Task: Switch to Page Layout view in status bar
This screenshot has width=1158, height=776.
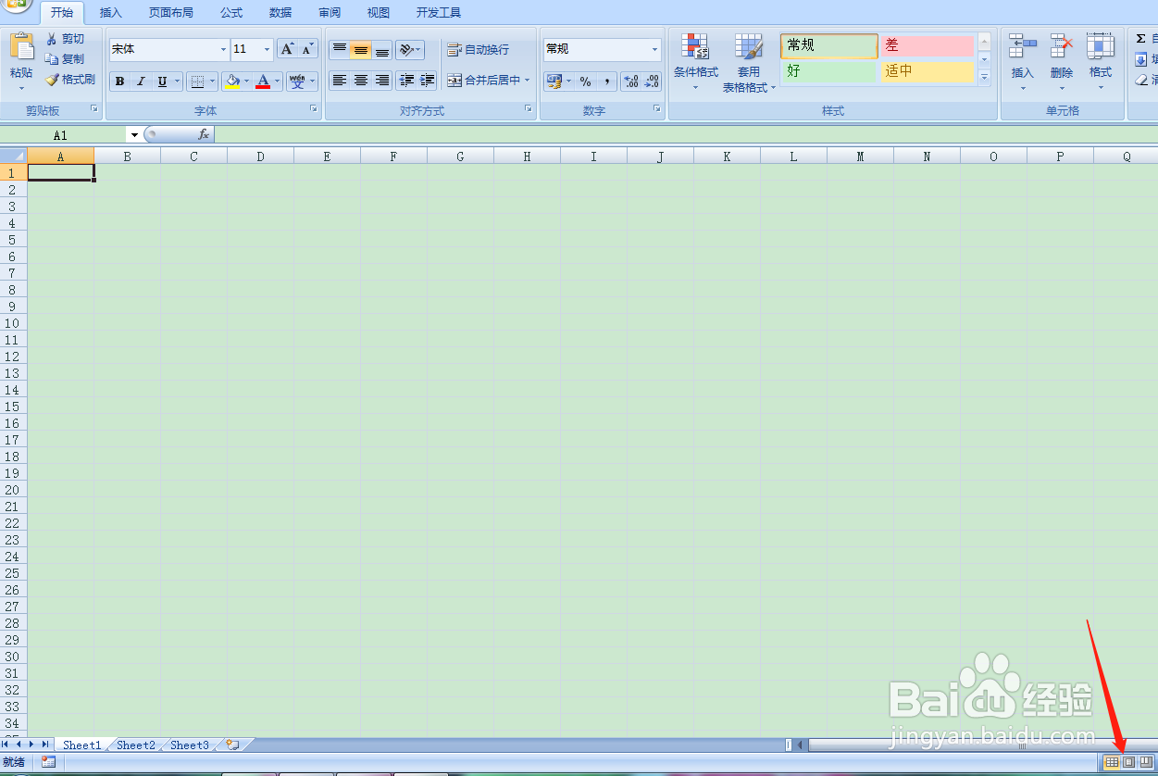Action: [x=1128, y=762]
